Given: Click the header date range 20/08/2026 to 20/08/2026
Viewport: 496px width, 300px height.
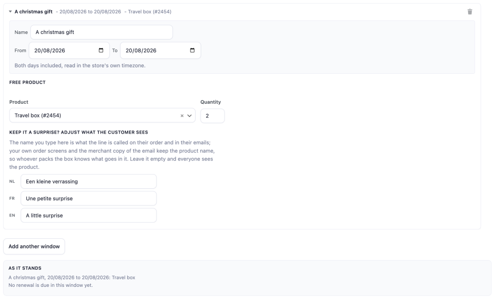Looking at the screenshot, I should (x=90, y=12).
